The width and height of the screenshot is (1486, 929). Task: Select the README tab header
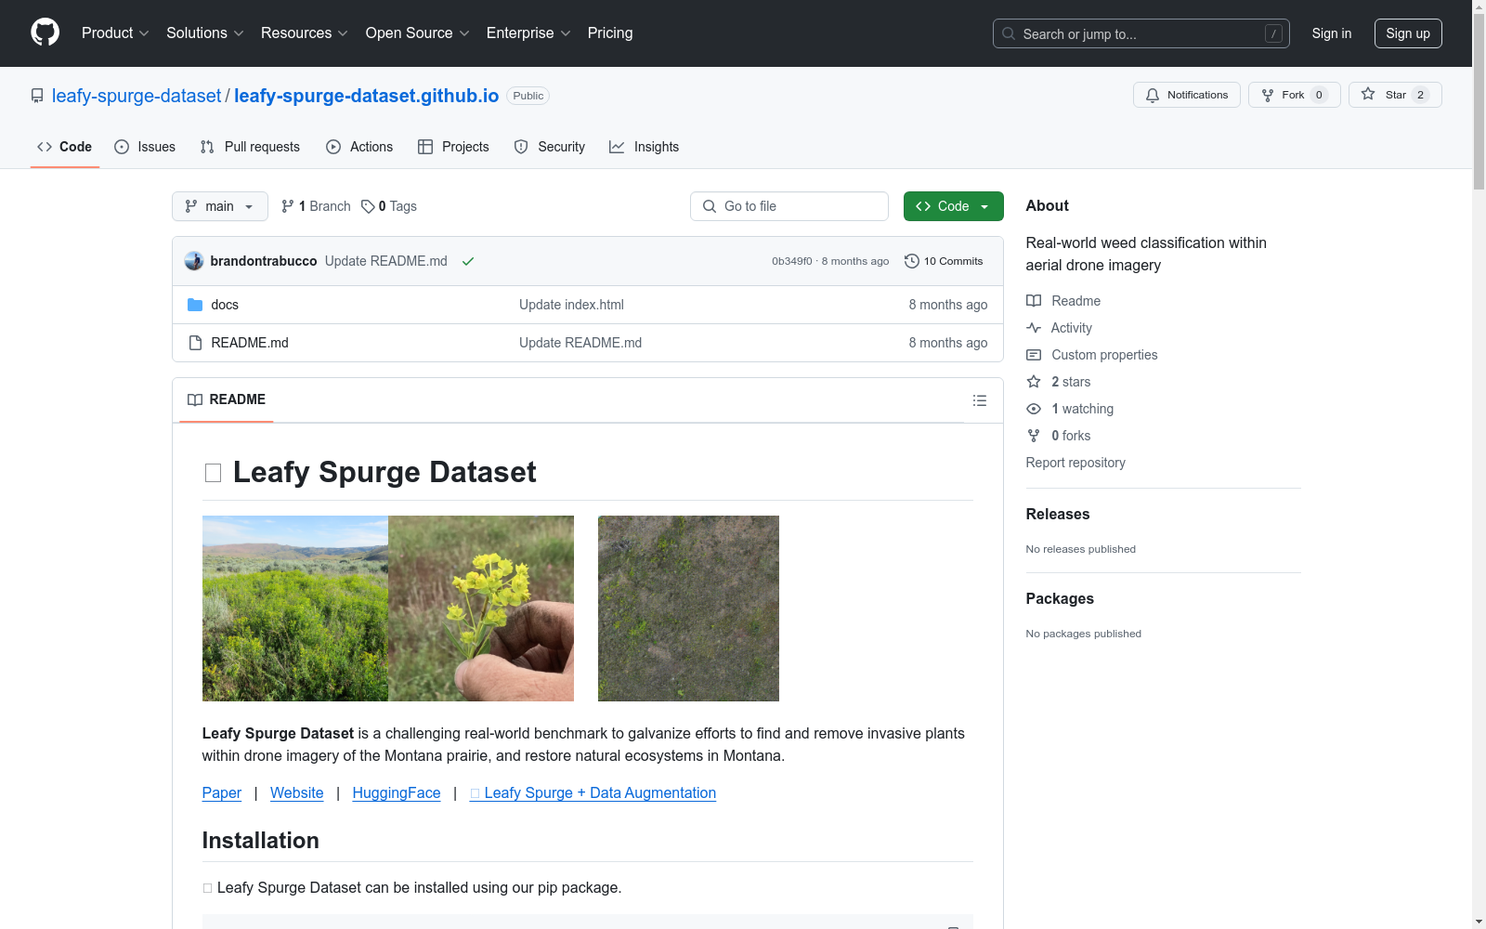(227, 399)
